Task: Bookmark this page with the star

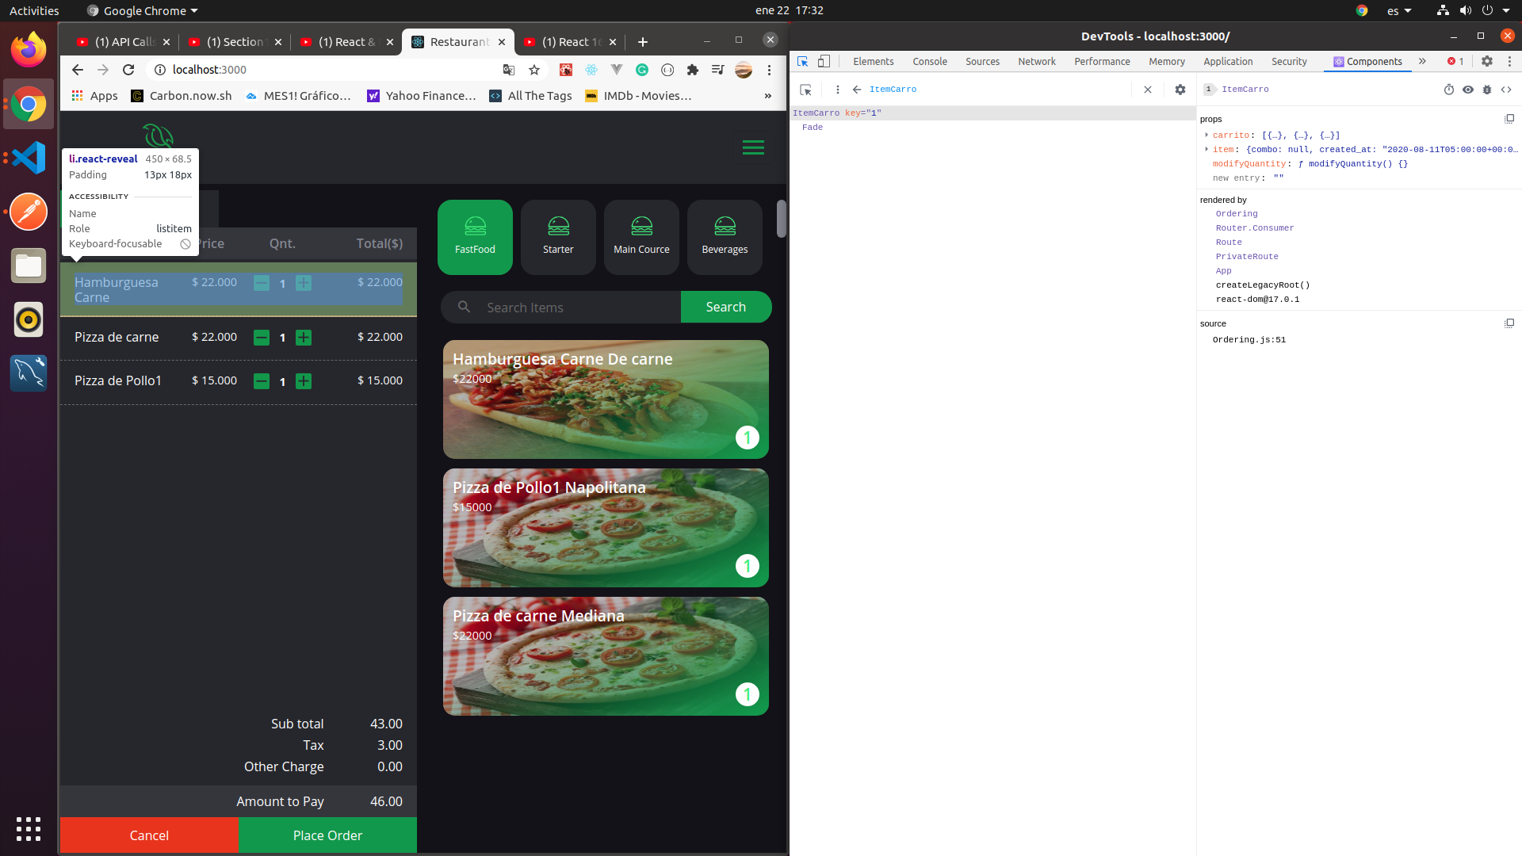Action: (x=534, y=70)
